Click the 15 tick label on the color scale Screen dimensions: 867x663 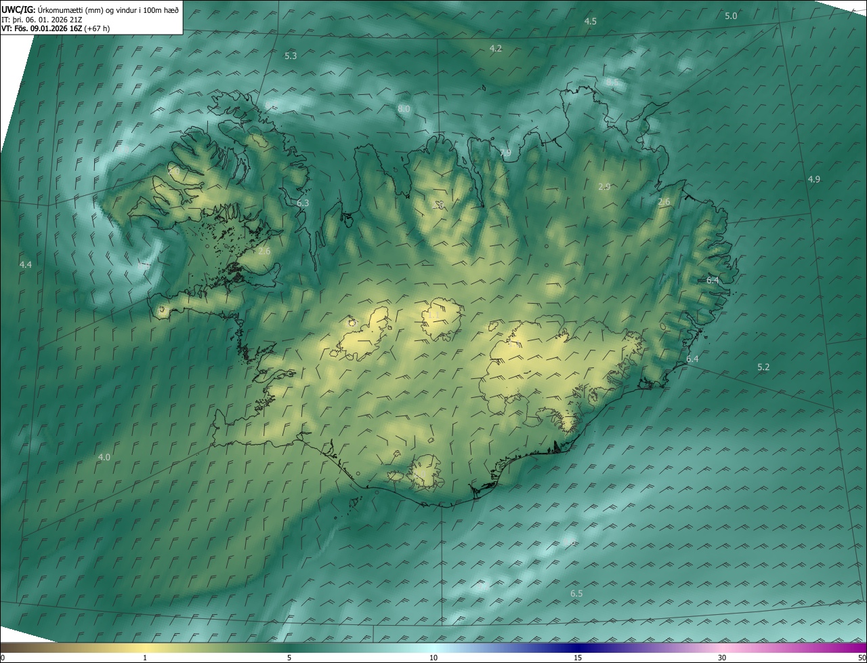pyautogui.click(x=578, y=658)
